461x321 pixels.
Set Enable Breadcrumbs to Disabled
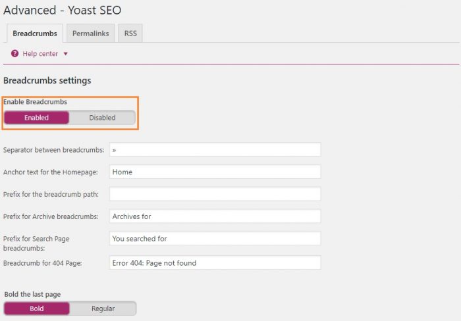click(x=102, y=118)
